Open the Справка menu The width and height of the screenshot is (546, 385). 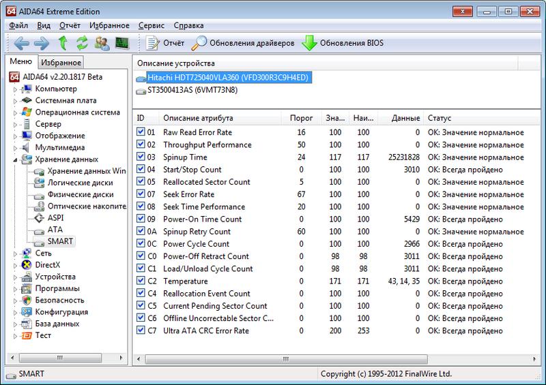pyautogui.click(x=188, y=25)
